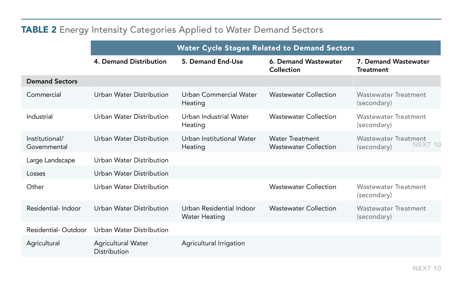Click the Demand Sectors row label
Image resolution: width=463 pixels, height=290 pixels.
tap(52, 81)
